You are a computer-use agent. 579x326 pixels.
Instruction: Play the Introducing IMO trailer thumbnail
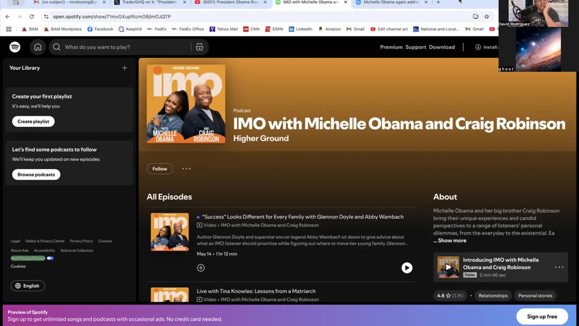pyautogui.click(x=448, y=267)
